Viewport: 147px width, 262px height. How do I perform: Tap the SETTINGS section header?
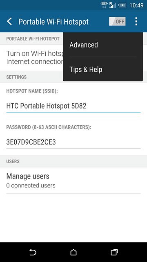16,77
